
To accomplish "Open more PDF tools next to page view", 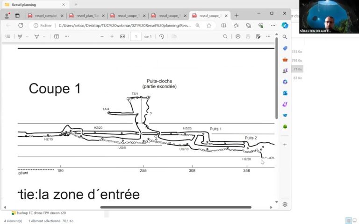I will [67, 36].
